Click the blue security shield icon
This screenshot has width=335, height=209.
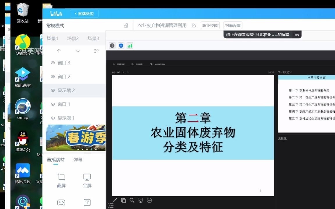pyautogui.click(x=121, y=45)
